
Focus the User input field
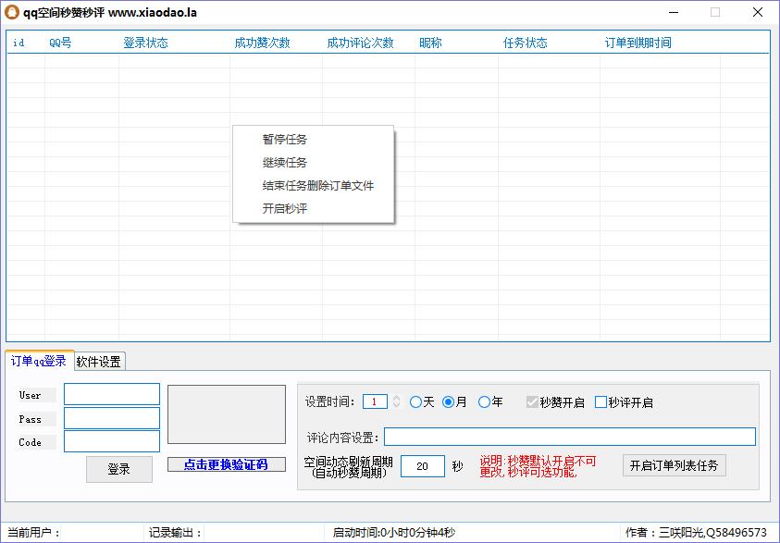coord(112,394)
